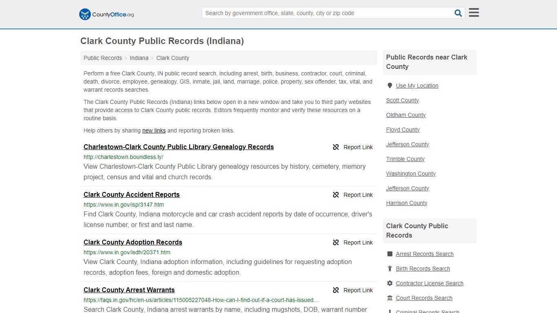
Task: Visit the faqs.in.gov arrest warrants URL
Action: tap(201, 300)
